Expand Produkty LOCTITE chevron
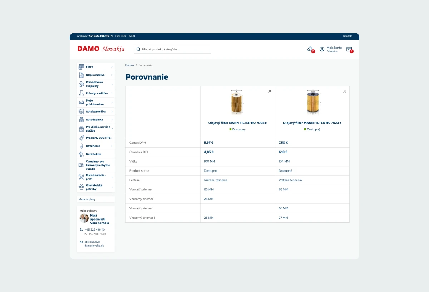The image size is (429, 292). pos(112,138)
